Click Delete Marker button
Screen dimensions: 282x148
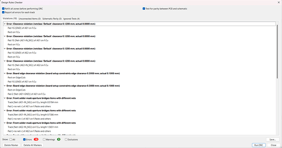point(11,145)
